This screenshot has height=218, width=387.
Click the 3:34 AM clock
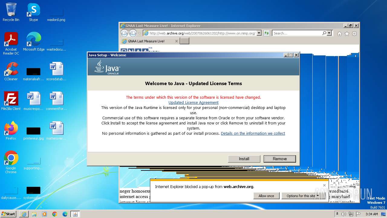tap(372, 214)
